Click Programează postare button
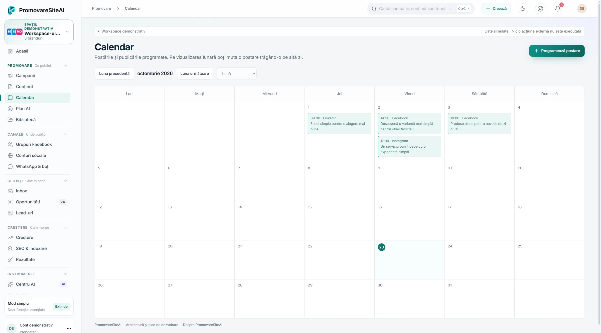This screenshot has height=333, width=601. tap(557, 51)
